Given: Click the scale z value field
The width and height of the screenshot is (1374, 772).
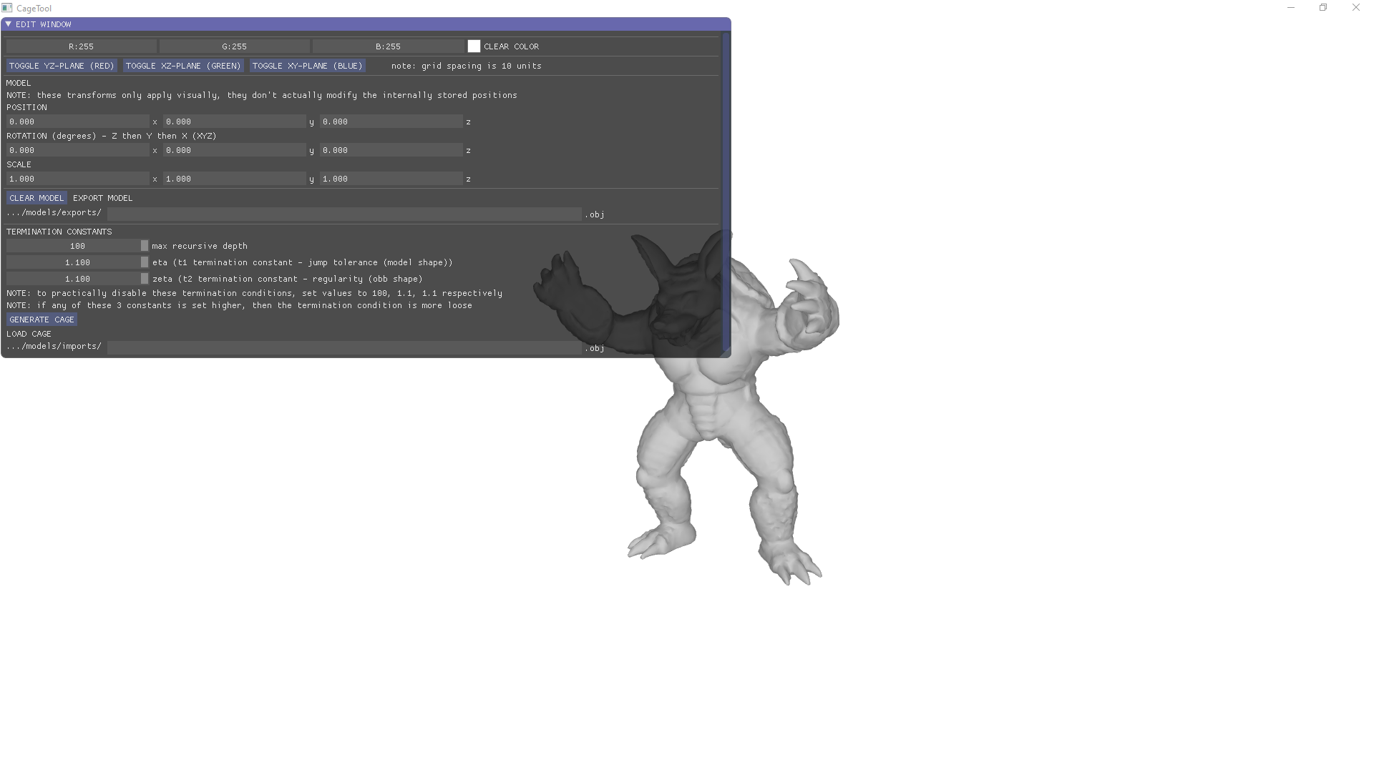Looking at the screenshot, I should coord(391,179).
